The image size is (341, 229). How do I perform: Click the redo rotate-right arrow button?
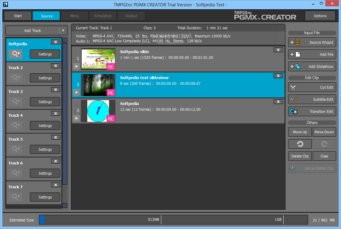324,144
